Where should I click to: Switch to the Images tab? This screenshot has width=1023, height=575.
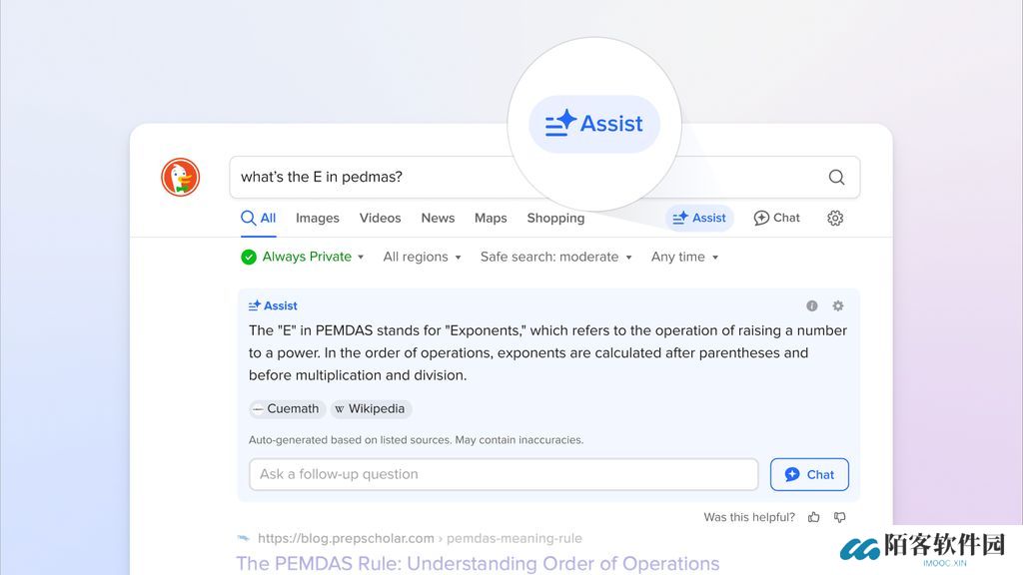318,218
